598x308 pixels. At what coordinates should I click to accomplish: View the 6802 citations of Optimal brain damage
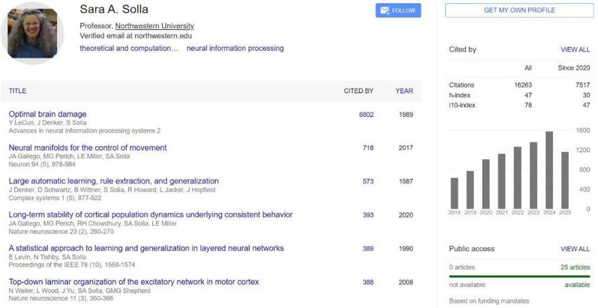pos(366,114)
